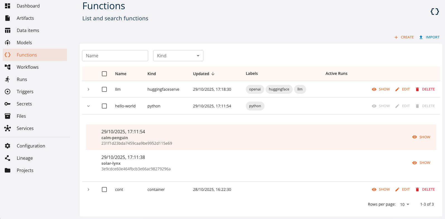This screenshot has width=445, height=219.
Task: Open the Runs sidebar item
Action: (22, 79)
